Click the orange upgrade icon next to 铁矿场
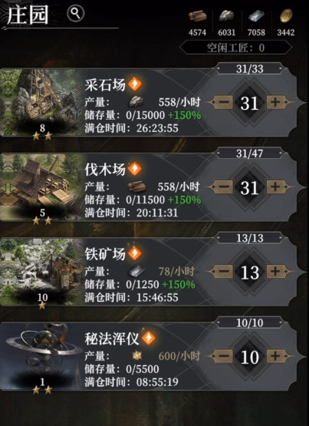Viewport: 309px width, 426px height. tap(135, 253)
